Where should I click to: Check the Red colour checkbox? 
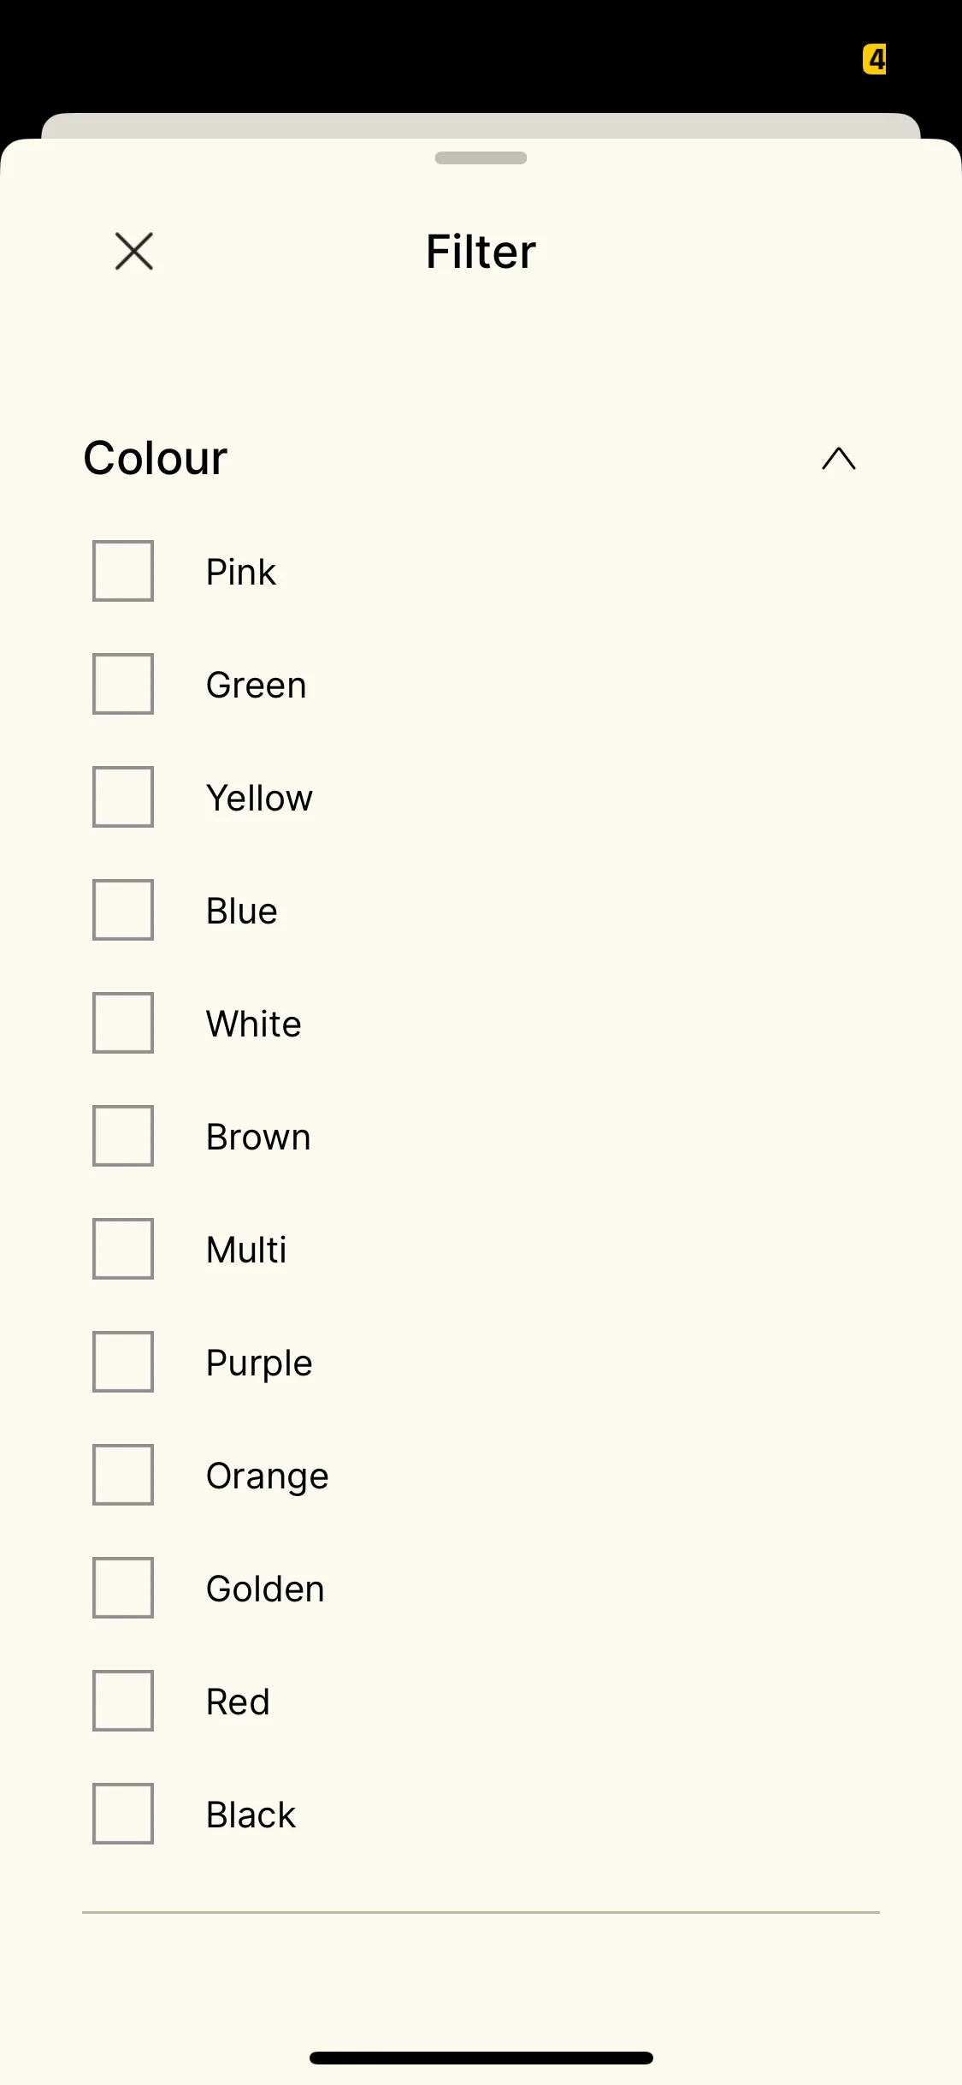(x=123, y=1701)
